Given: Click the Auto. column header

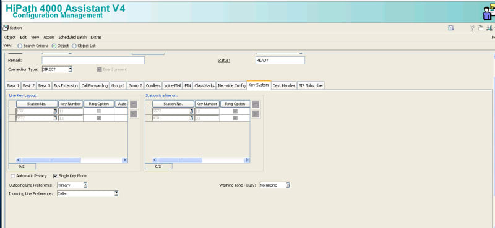Looking at the screenshot, I should (121, 104).
